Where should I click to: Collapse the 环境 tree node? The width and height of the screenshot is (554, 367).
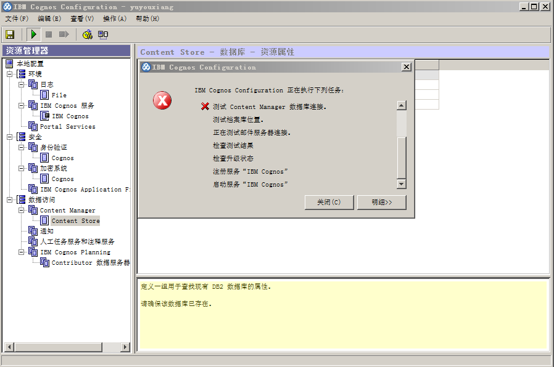(10, 74)
